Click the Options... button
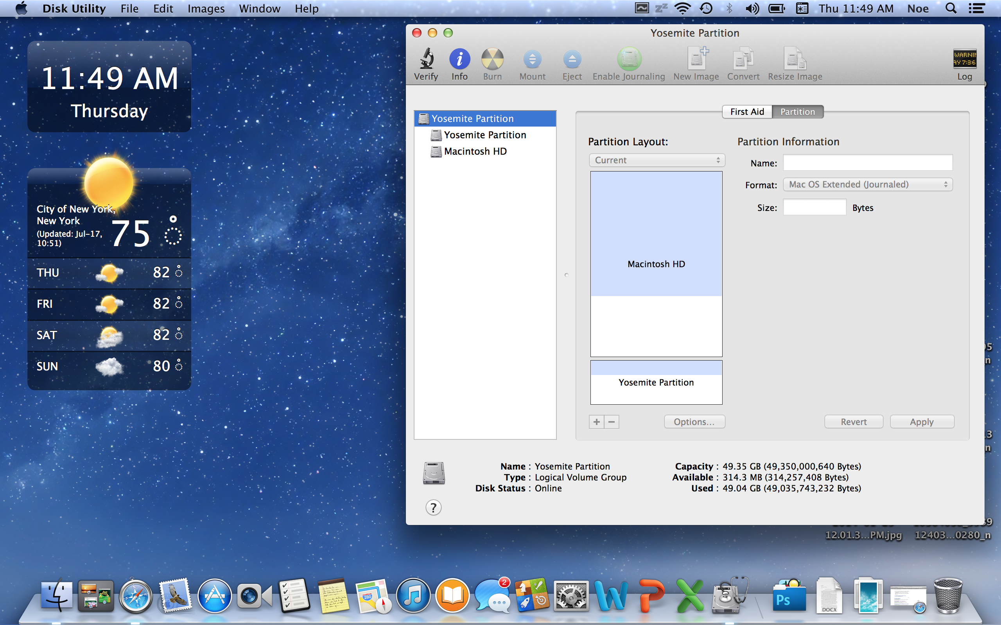This screenshot has width=1001, height=625. [x=694, y=421]
